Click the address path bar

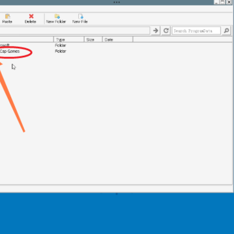tap(75, 31)
